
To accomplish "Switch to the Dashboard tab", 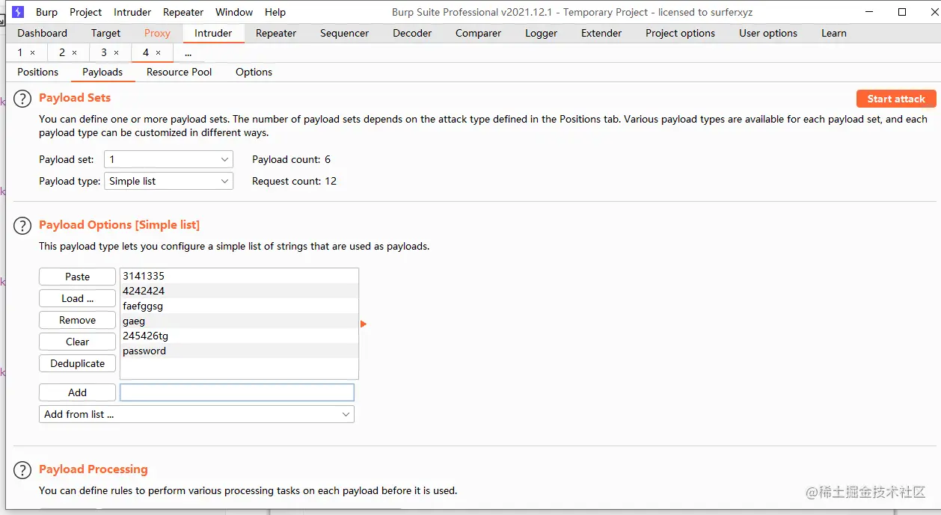I will (42, 33).
